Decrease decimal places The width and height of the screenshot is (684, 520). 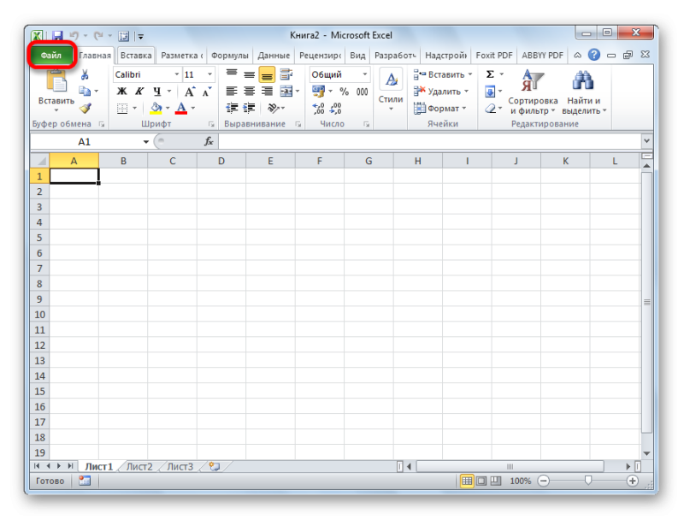point(335,108)
